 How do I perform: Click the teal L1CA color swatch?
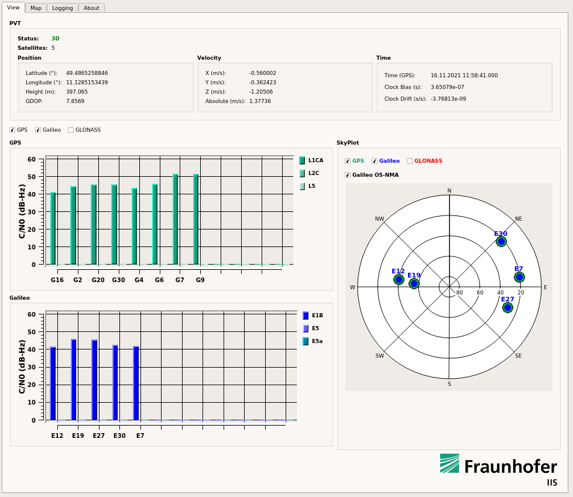coord(304,160)
